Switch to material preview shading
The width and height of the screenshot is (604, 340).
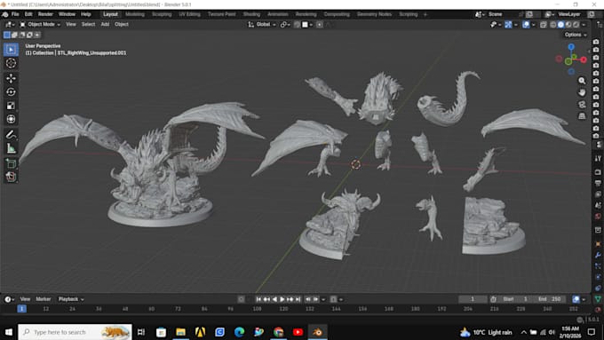point(568,25)
